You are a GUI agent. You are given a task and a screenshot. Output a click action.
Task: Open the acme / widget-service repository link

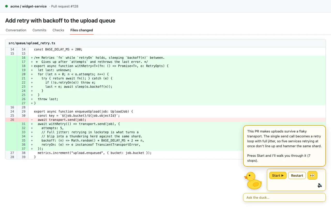28,6
